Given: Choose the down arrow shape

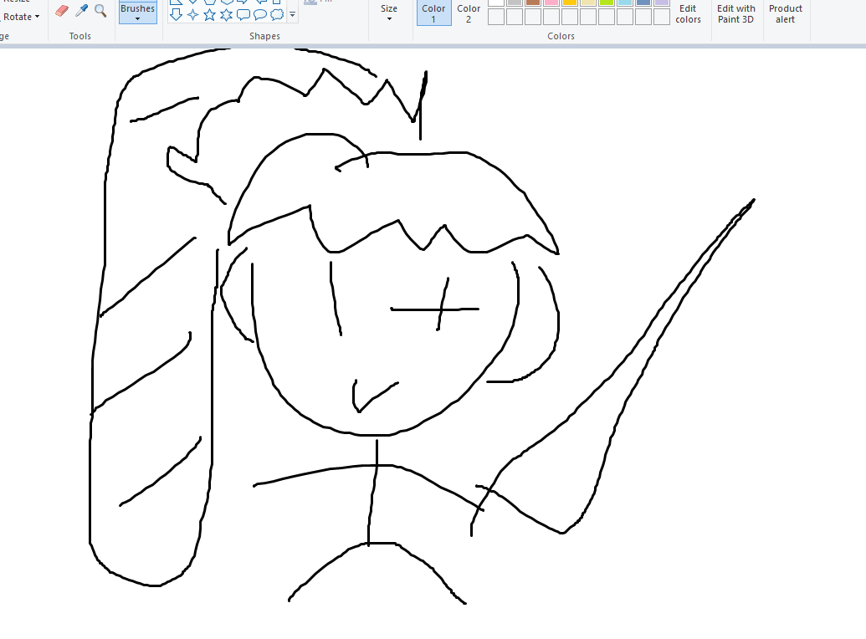Looking at the screenshot, I should coord(177,14).
